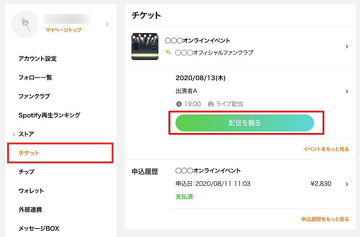Click the 申込履歴をもっと見る link

[x=325, y=219]
